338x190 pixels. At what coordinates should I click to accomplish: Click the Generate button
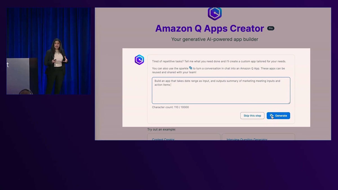pos(278,116)
